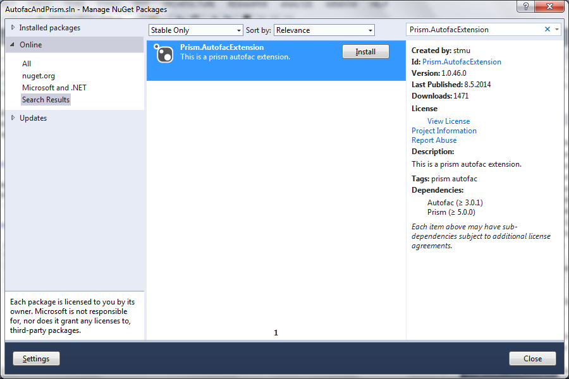Click the Report Abuse link
The height and width of the screenshot is (379, 569).
click(434, 140)
